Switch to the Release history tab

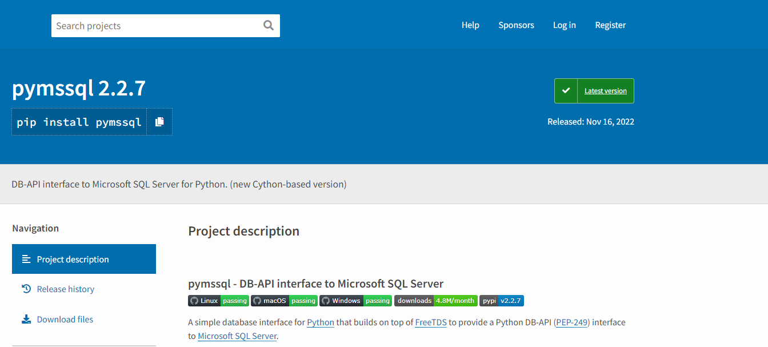click(84, 289)
